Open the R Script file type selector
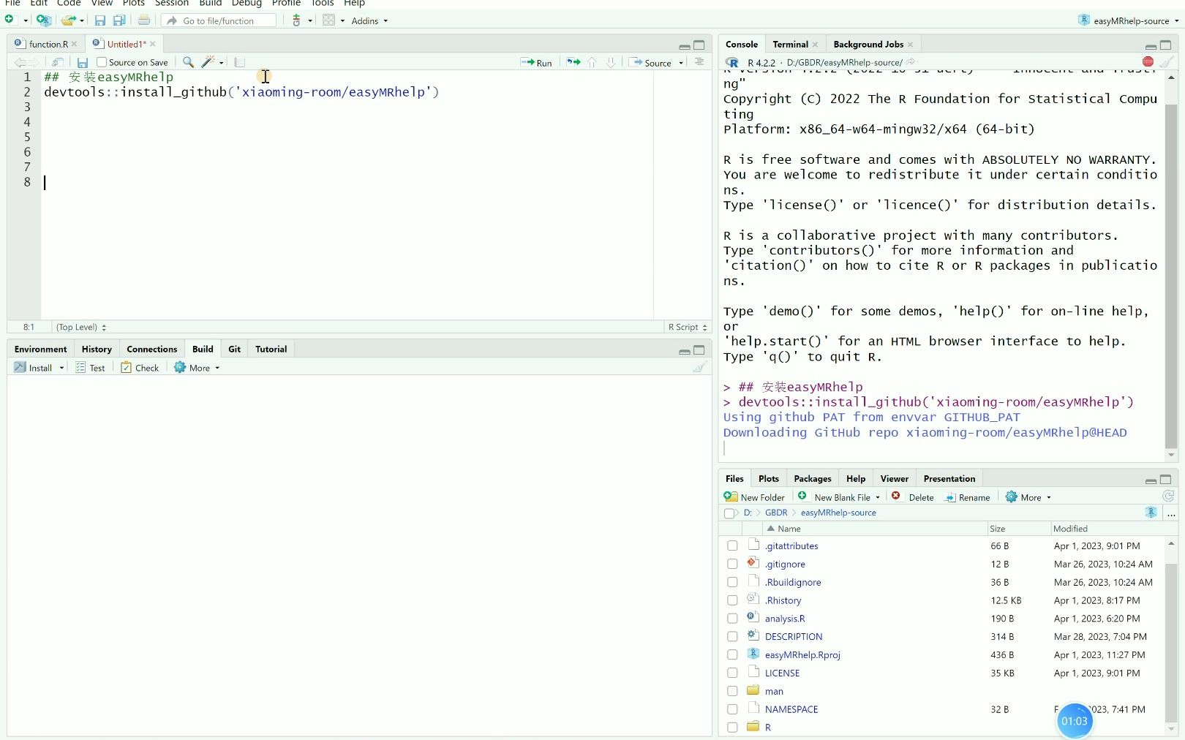The image size is (1185, 740). click(x=688, y=327)
